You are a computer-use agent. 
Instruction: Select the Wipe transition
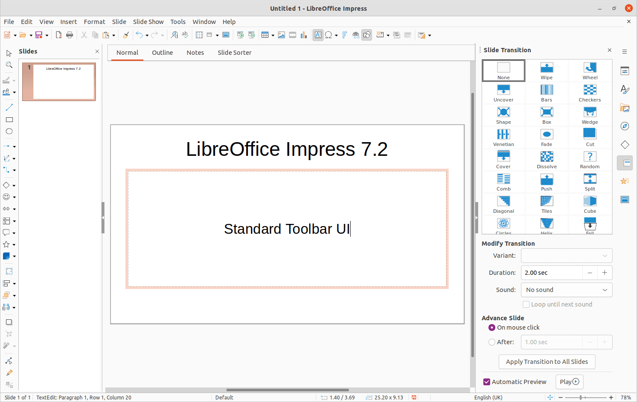[x=547, y=71]
